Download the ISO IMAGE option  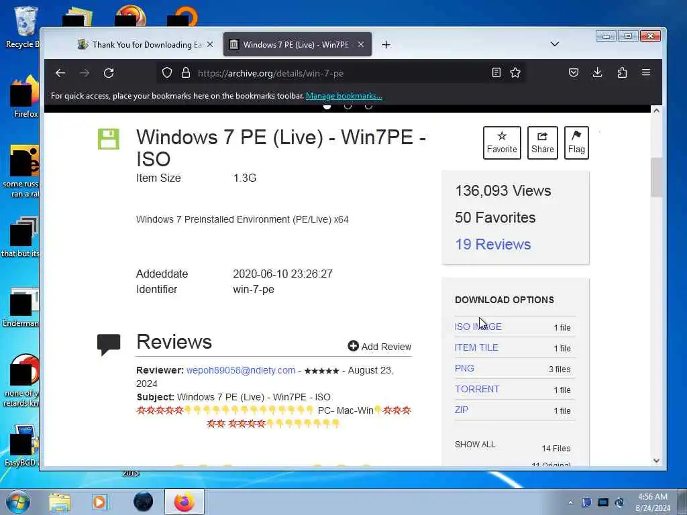tap(478, 327)
